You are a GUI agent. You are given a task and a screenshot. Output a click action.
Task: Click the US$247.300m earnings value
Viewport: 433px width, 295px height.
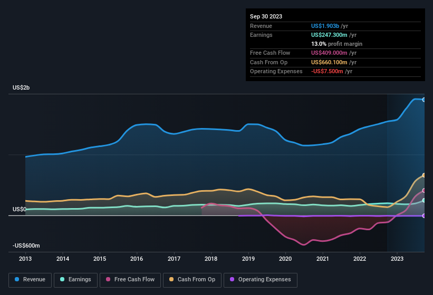click(329, 35)
